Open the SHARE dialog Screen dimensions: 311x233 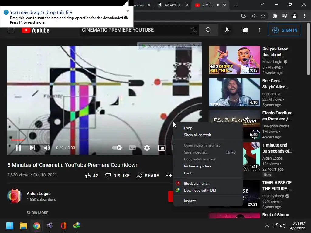148,176
